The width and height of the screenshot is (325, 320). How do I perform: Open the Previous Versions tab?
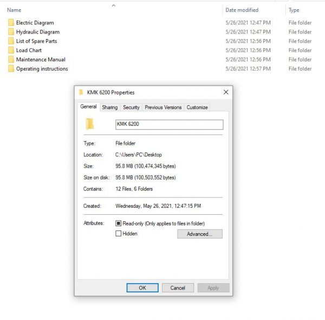pos(163,107)
